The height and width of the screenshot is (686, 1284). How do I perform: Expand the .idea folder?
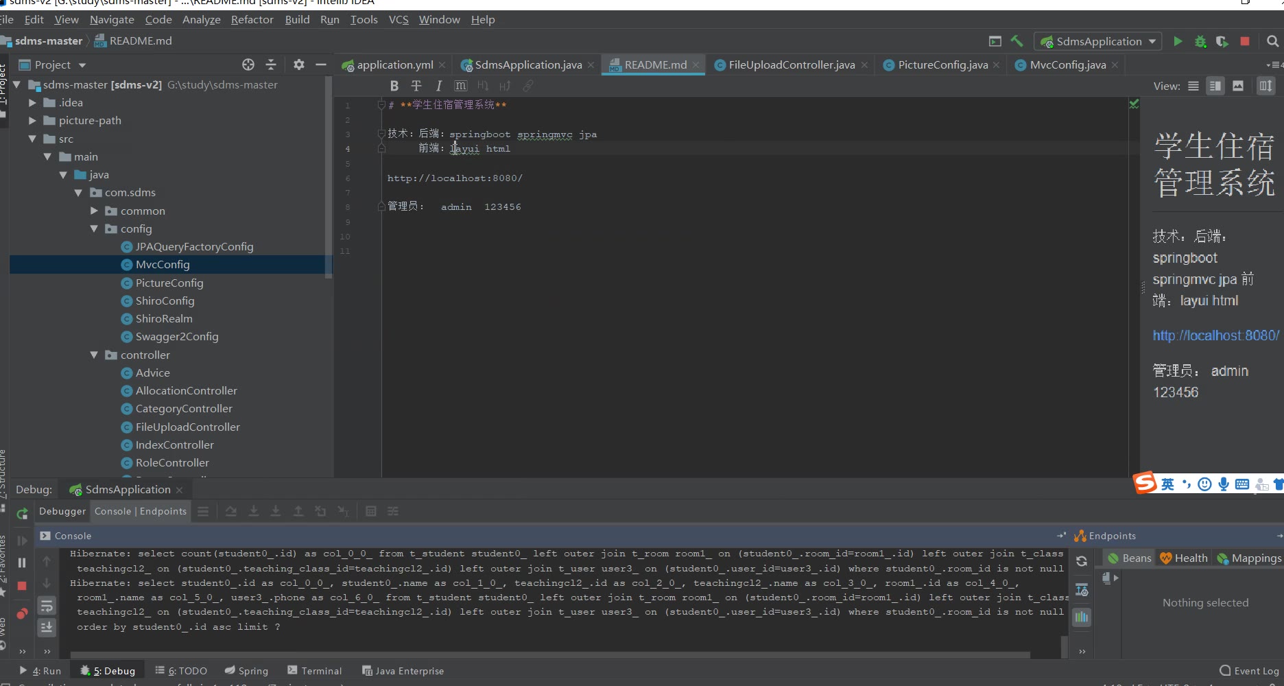pos(32,103)
